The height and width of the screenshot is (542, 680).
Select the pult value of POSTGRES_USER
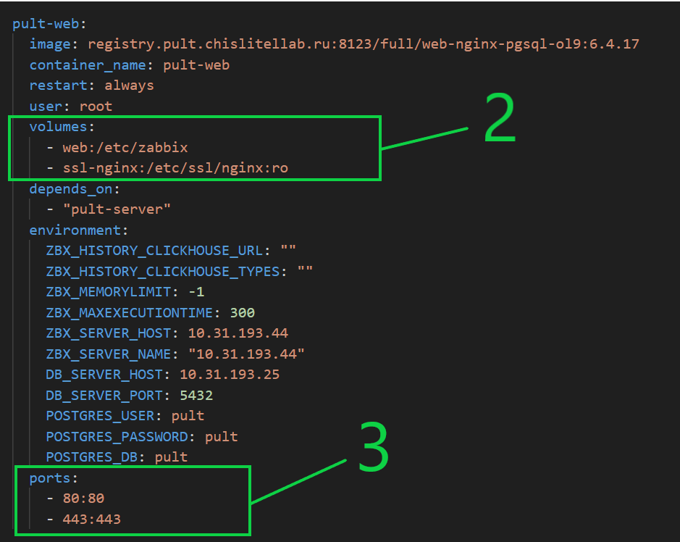pyautogui.click(x=188, y=416)
